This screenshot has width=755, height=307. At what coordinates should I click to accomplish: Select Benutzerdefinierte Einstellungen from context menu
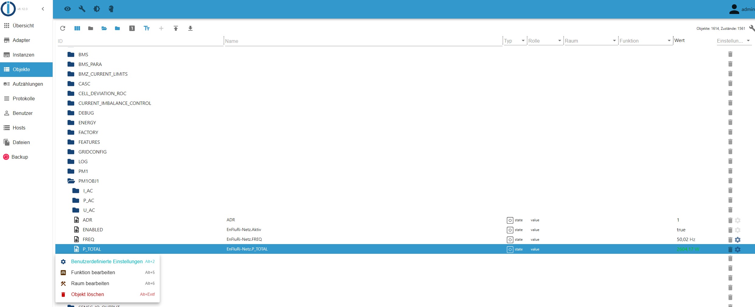(x=106, y=261)
